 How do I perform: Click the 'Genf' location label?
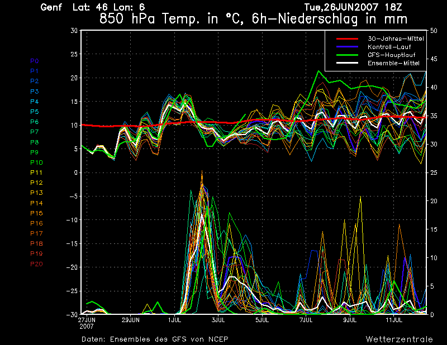[x=51, y=7]
